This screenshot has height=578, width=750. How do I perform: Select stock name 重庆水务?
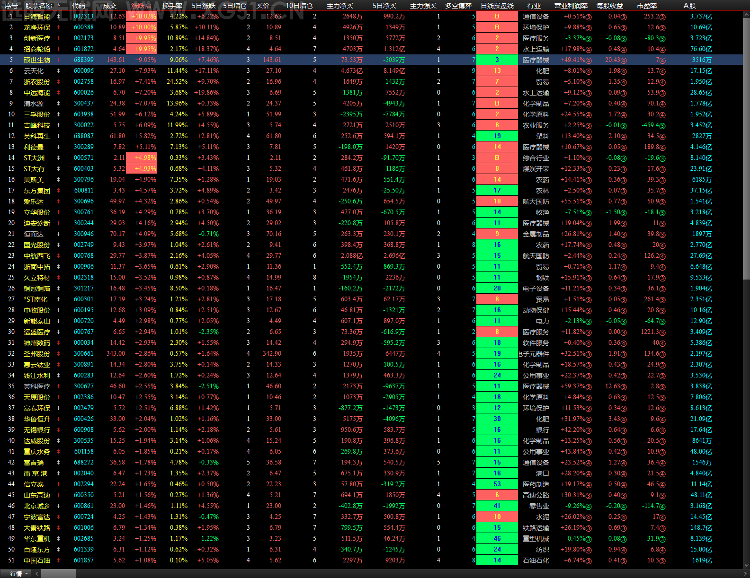pos(37,452)
